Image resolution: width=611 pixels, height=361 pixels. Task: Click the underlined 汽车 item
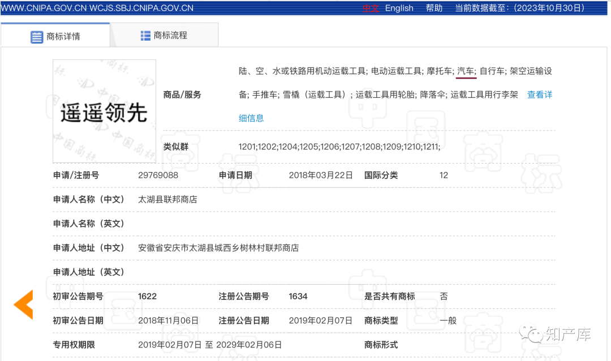tap(466, 71)
